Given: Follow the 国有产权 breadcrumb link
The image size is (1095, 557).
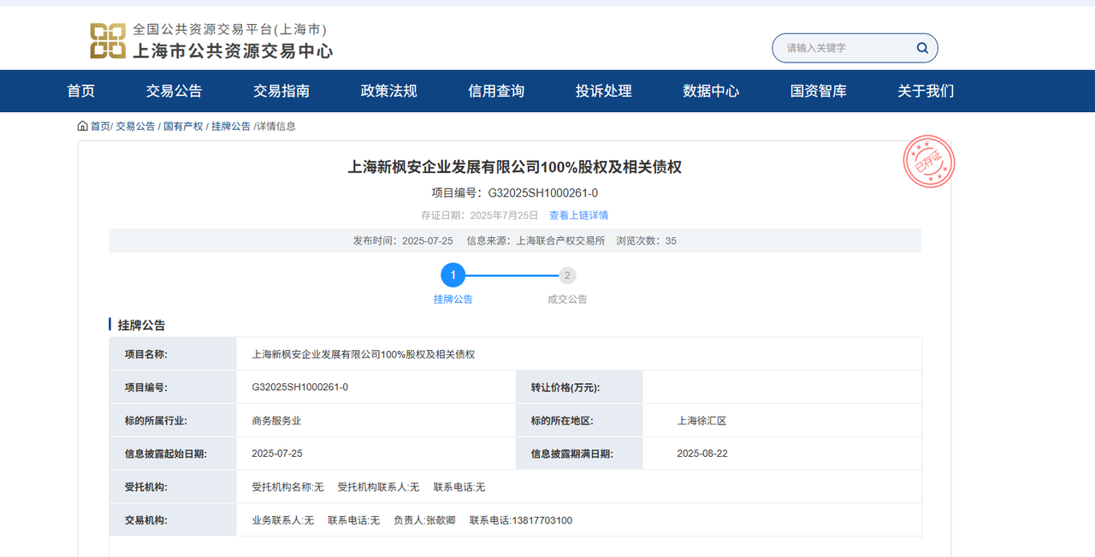Looking at the screenshot, I should (x=183, y=126).
